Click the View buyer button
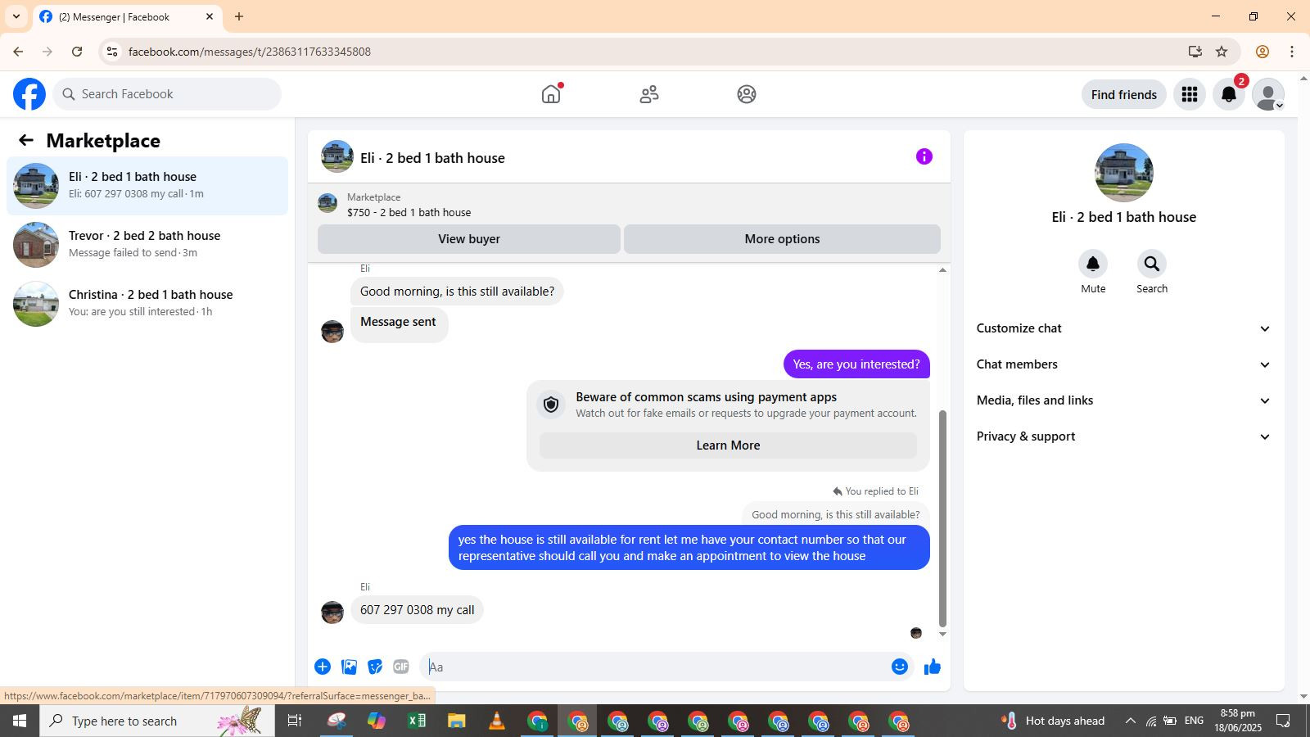1310x737 pixels. point(469,239)
